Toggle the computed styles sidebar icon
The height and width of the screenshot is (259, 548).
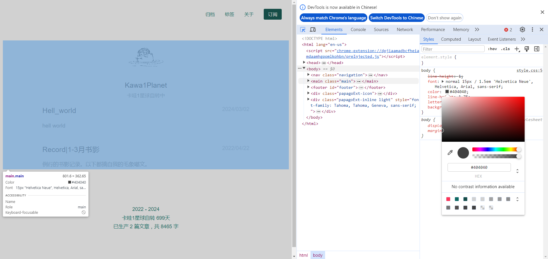tap(537, 49)
